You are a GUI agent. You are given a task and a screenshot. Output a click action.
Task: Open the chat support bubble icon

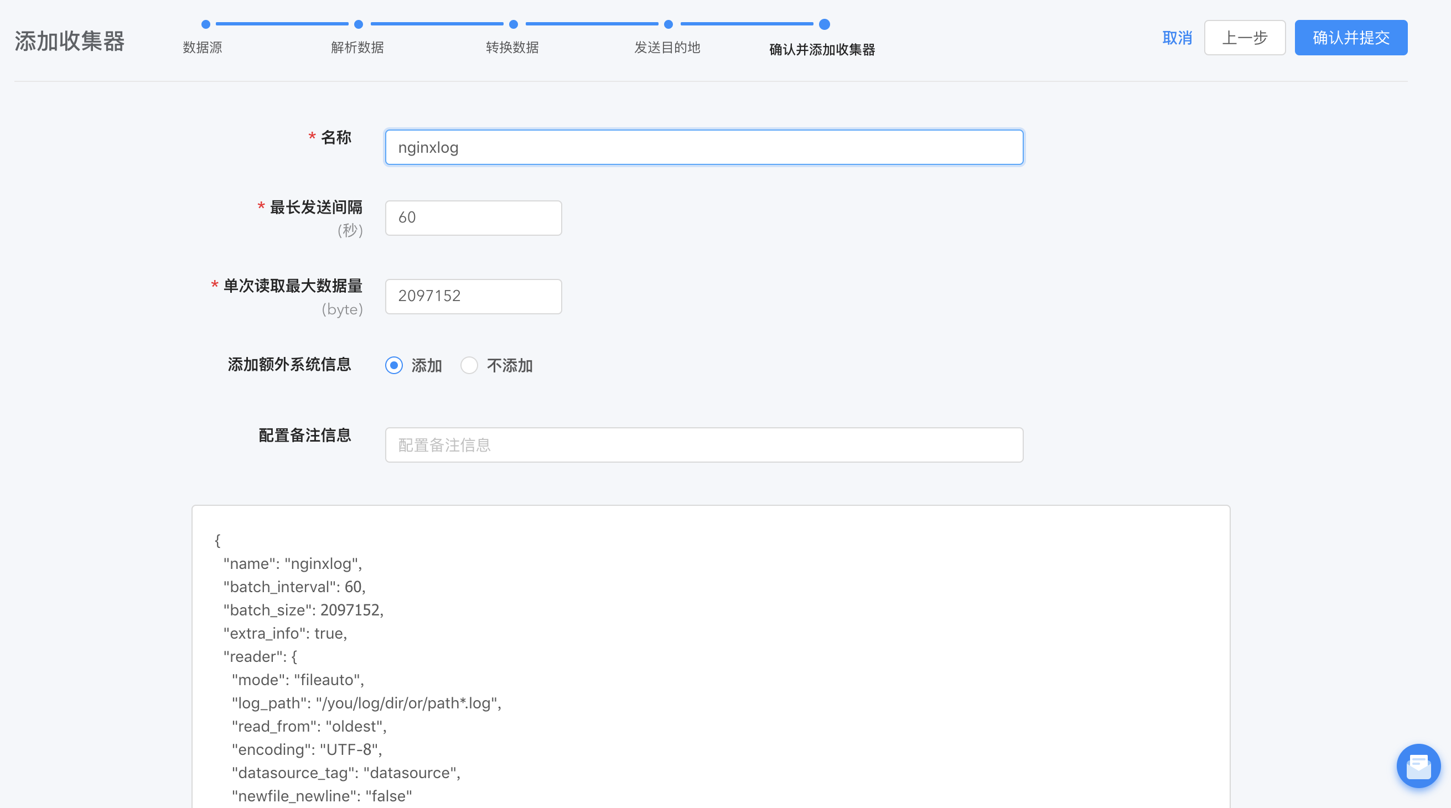[x=1418, y=766]
